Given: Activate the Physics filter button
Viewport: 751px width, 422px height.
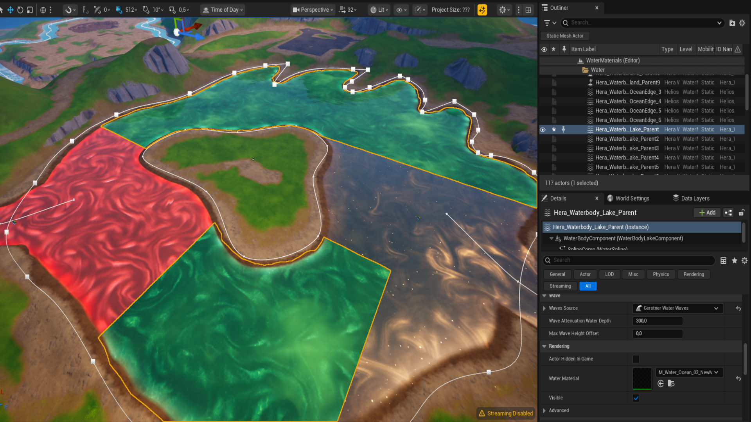Looking at the screenshot, I should click(661, 274).
